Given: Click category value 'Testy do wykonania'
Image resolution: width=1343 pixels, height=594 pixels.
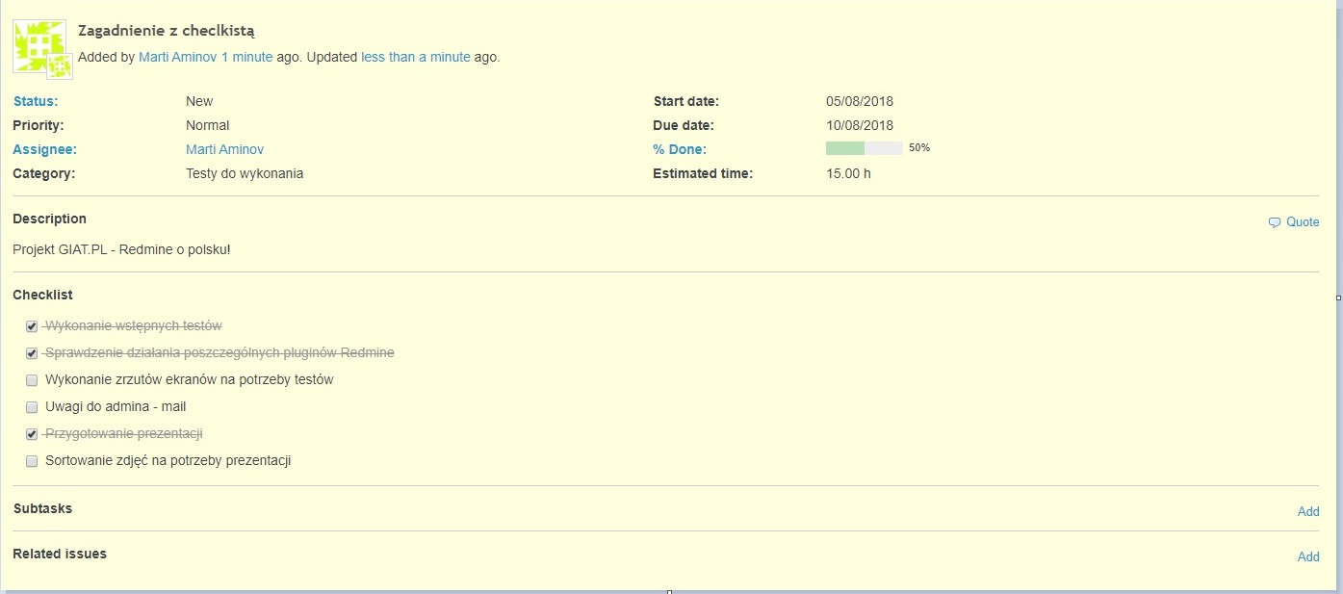Looking at the screenshot, I should click(x=245, y=173).
